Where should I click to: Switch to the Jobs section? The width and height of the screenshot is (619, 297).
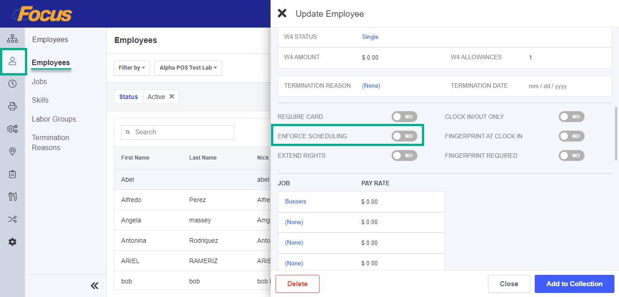pos(39,81)
